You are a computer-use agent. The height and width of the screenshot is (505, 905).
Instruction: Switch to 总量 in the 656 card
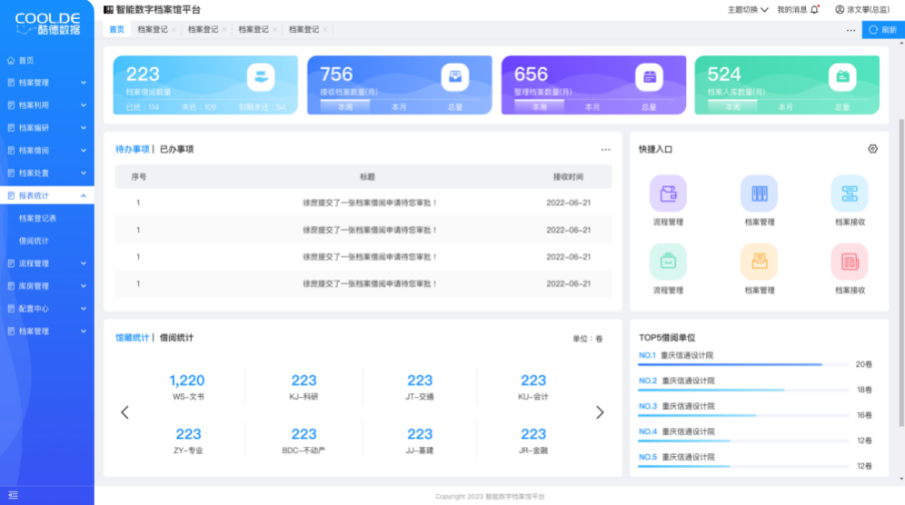pyautogui.click(x=649, y=107)
